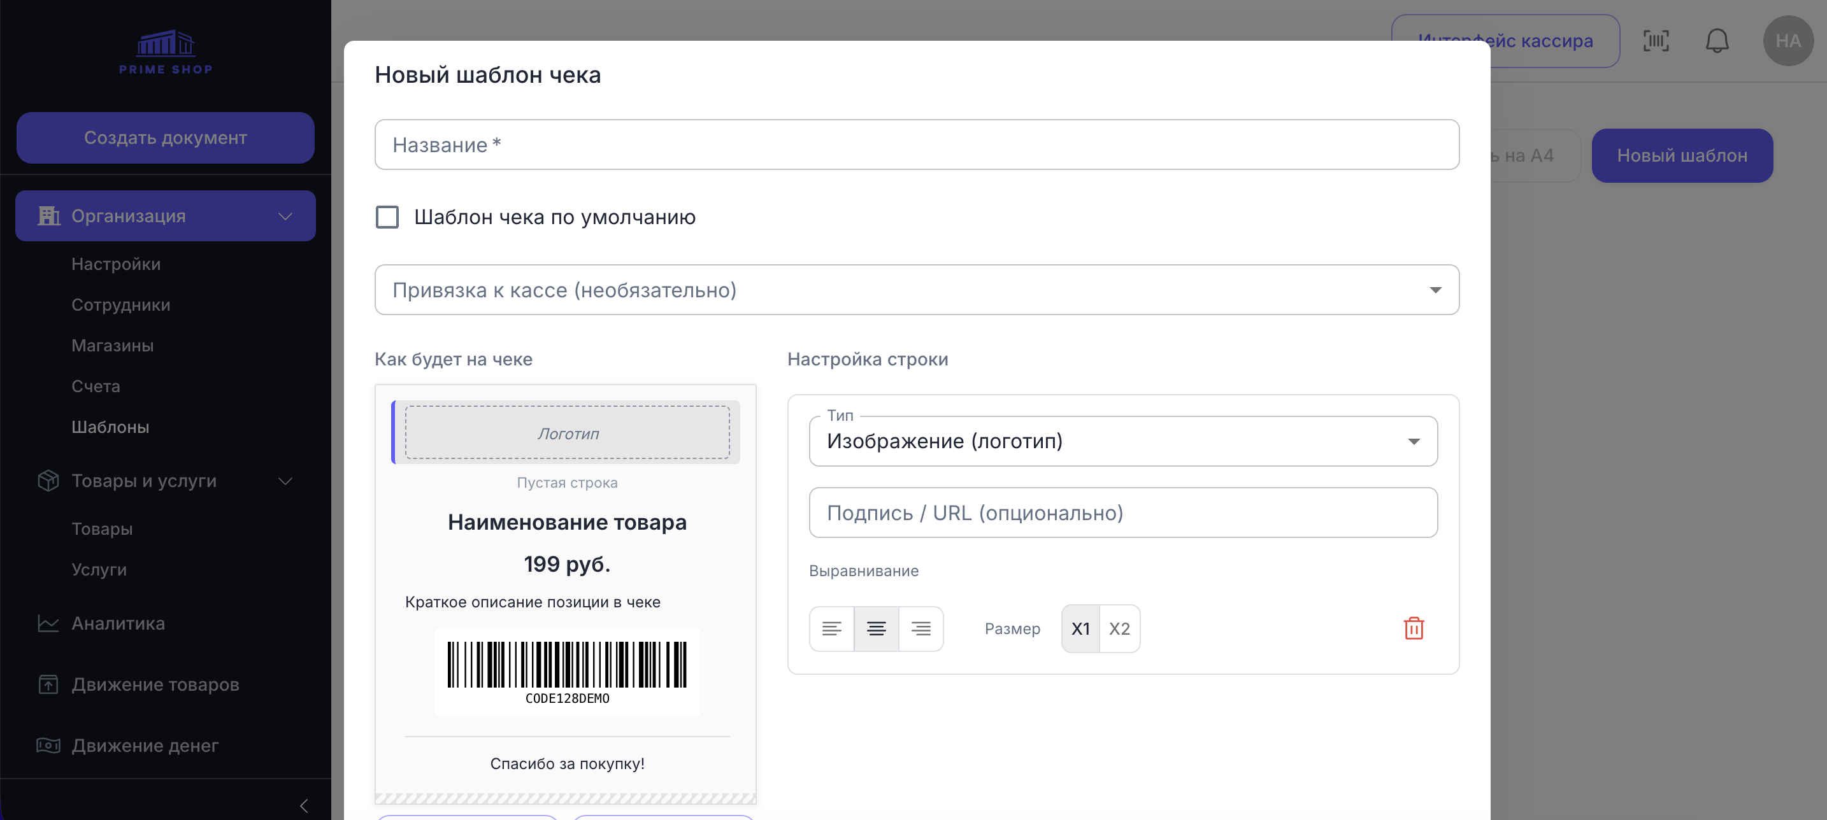Viewport: 1827px width, 820px height.
Task: Set size to X1
Action: (x=1080, y=628)
